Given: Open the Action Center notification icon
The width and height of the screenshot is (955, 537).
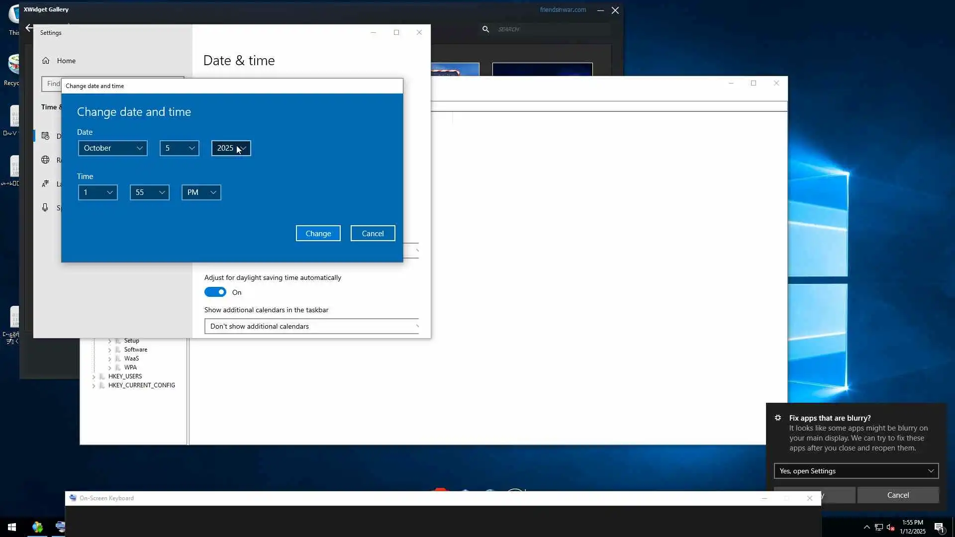Looking at the screenshot, I should pyautogui.click(x=939, y=527).
